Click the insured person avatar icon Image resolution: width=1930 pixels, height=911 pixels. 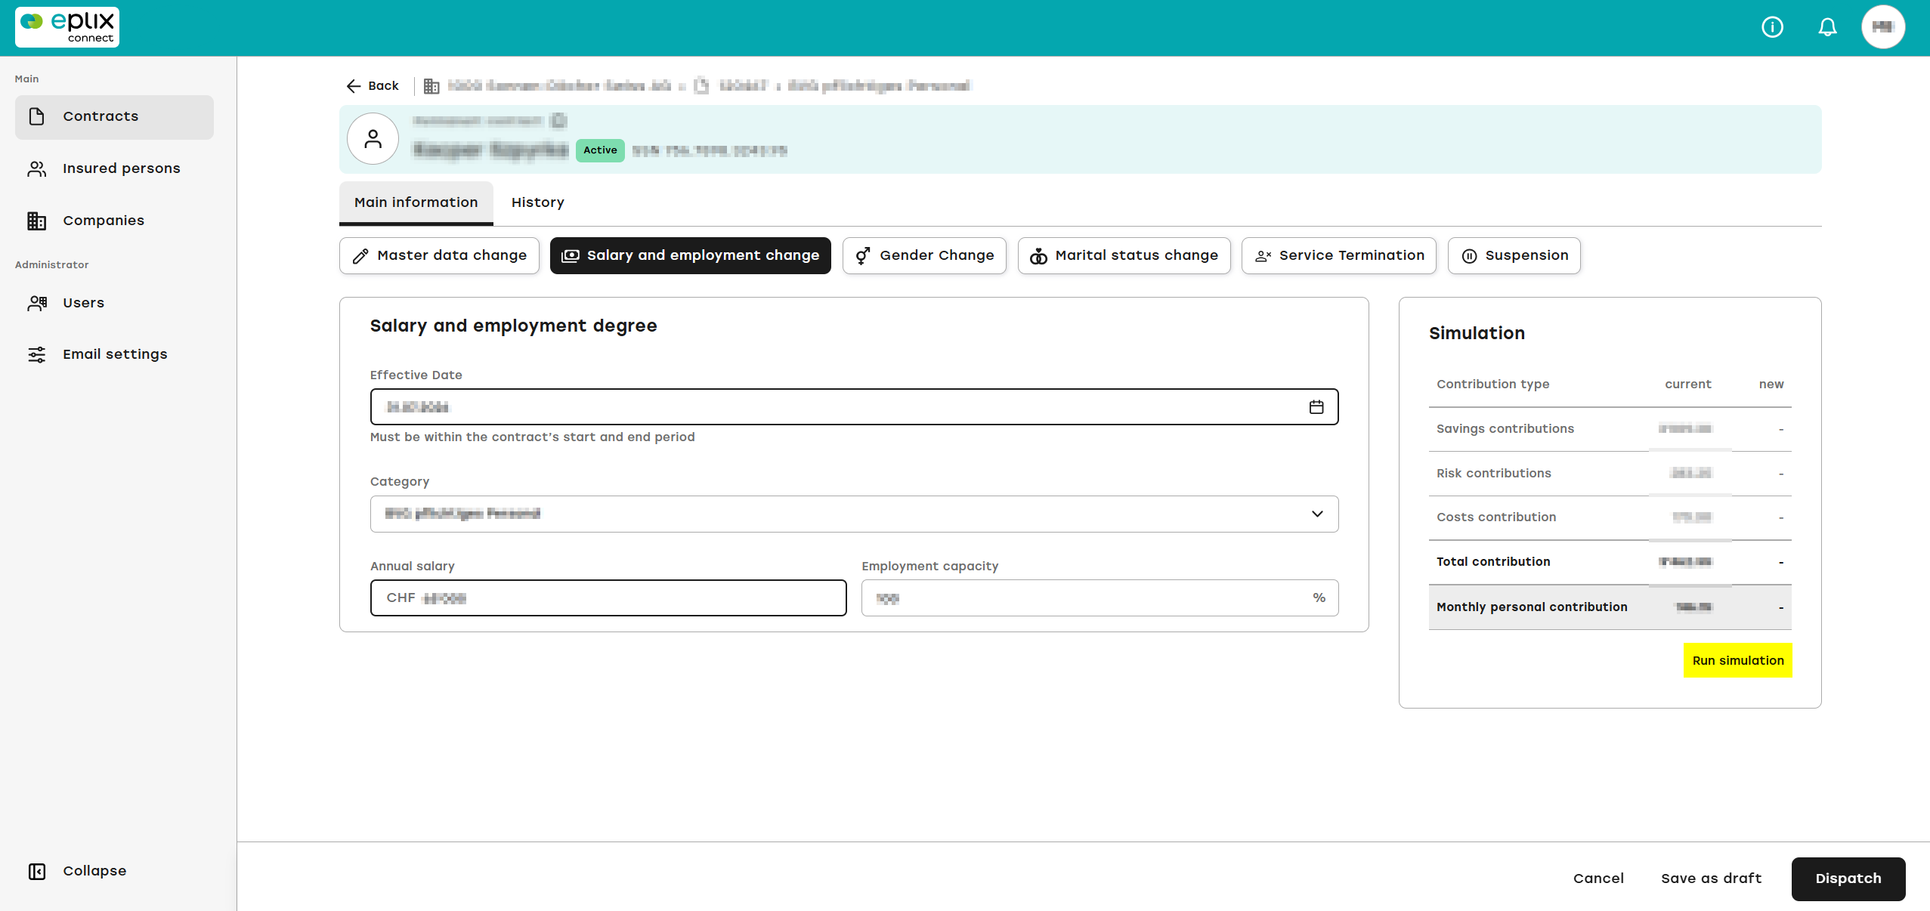(x=373, y=139)
